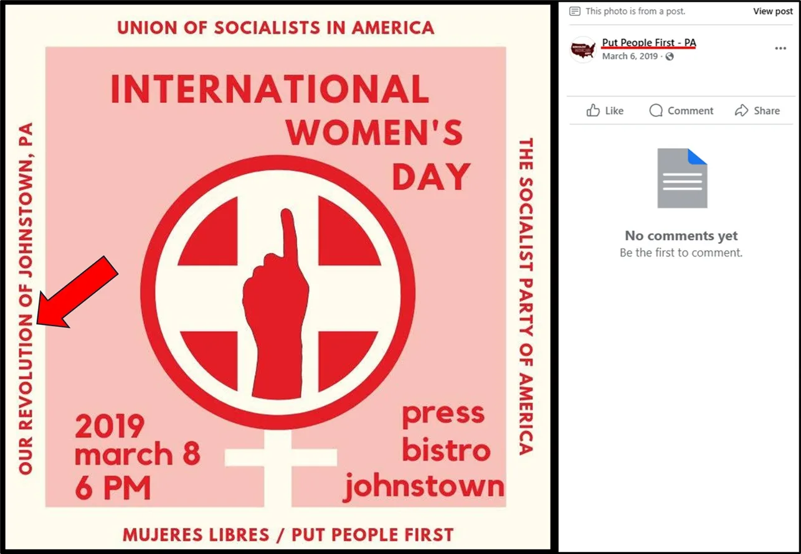Open the Put People First profile picture
This screenshot has height=554, width=801.
pyautogui.click(x=584, y=49)
